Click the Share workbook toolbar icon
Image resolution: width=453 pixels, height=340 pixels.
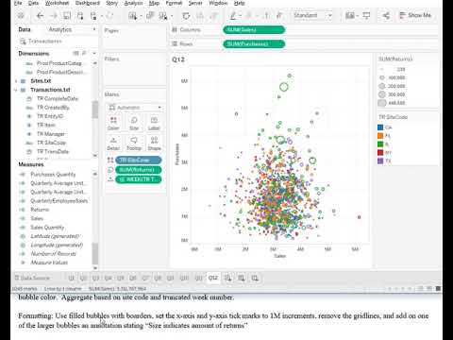click(x=386, y=15)
